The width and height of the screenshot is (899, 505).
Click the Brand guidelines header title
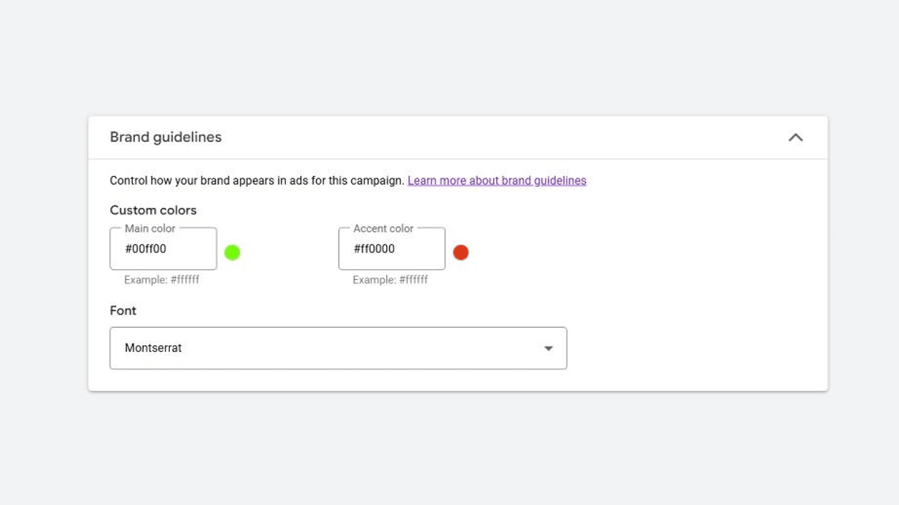pyautogui.click(x=166, y=137)
